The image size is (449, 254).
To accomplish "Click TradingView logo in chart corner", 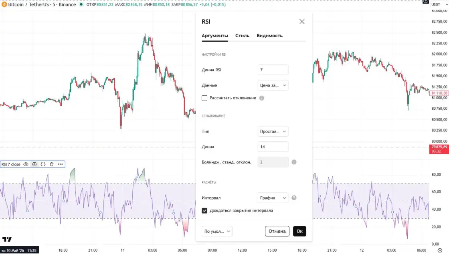I will click(7, 239).
